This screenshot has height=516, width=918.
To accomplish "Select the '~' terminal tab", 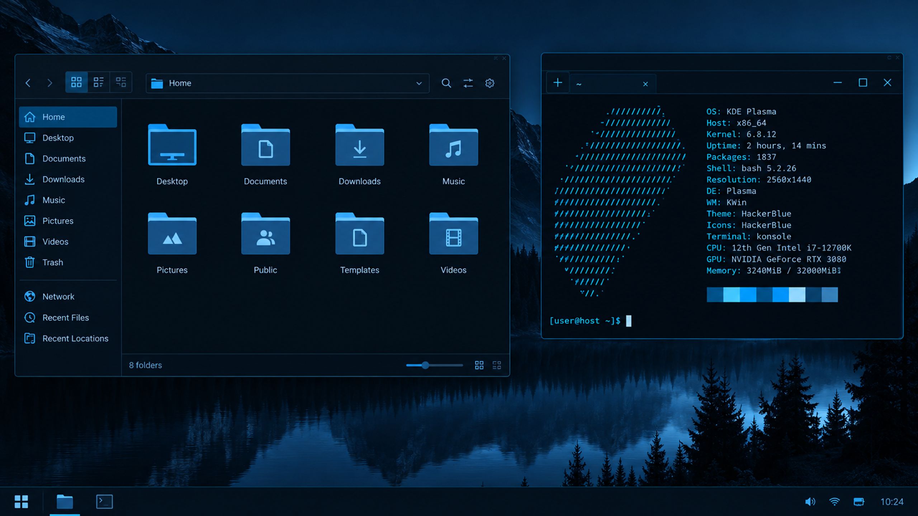I will [613, 84].
